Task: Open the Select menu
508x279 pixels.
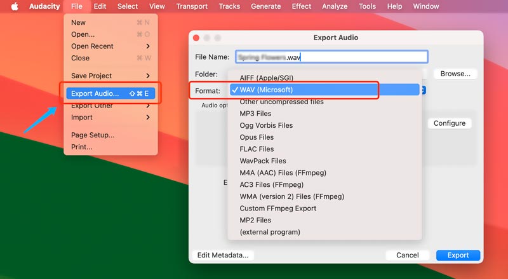Action: (x=128, y=6)
